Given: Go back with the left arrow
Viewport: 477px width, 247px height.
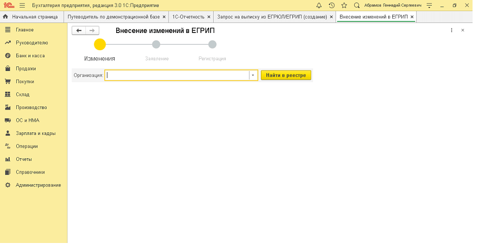Looking at the screenshot, I should tap(79, 30).
